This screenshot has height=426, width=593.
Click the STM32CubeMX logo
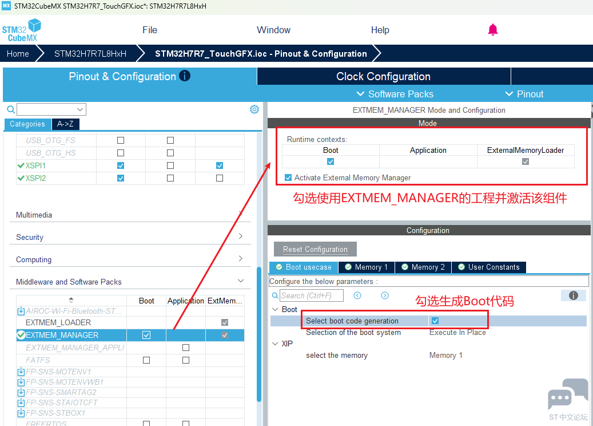pos(22,30)
